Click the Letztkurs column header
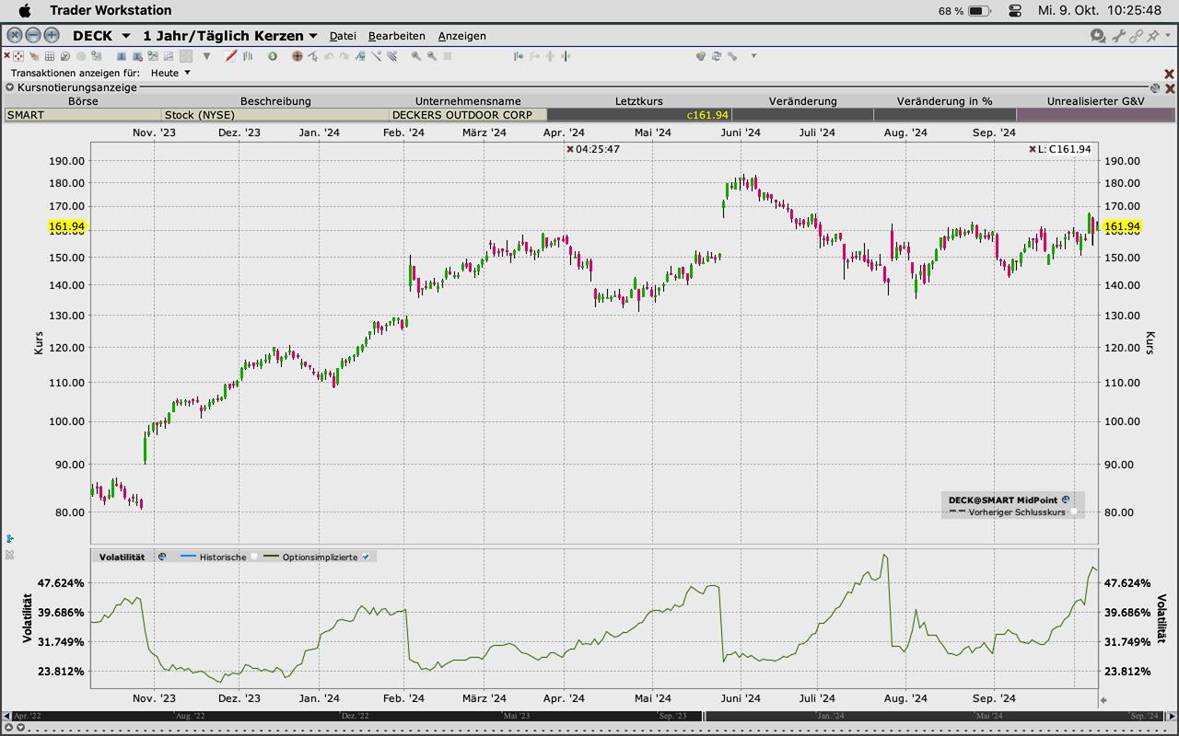This screenshot has width=1179, height=736. (638, 101)
